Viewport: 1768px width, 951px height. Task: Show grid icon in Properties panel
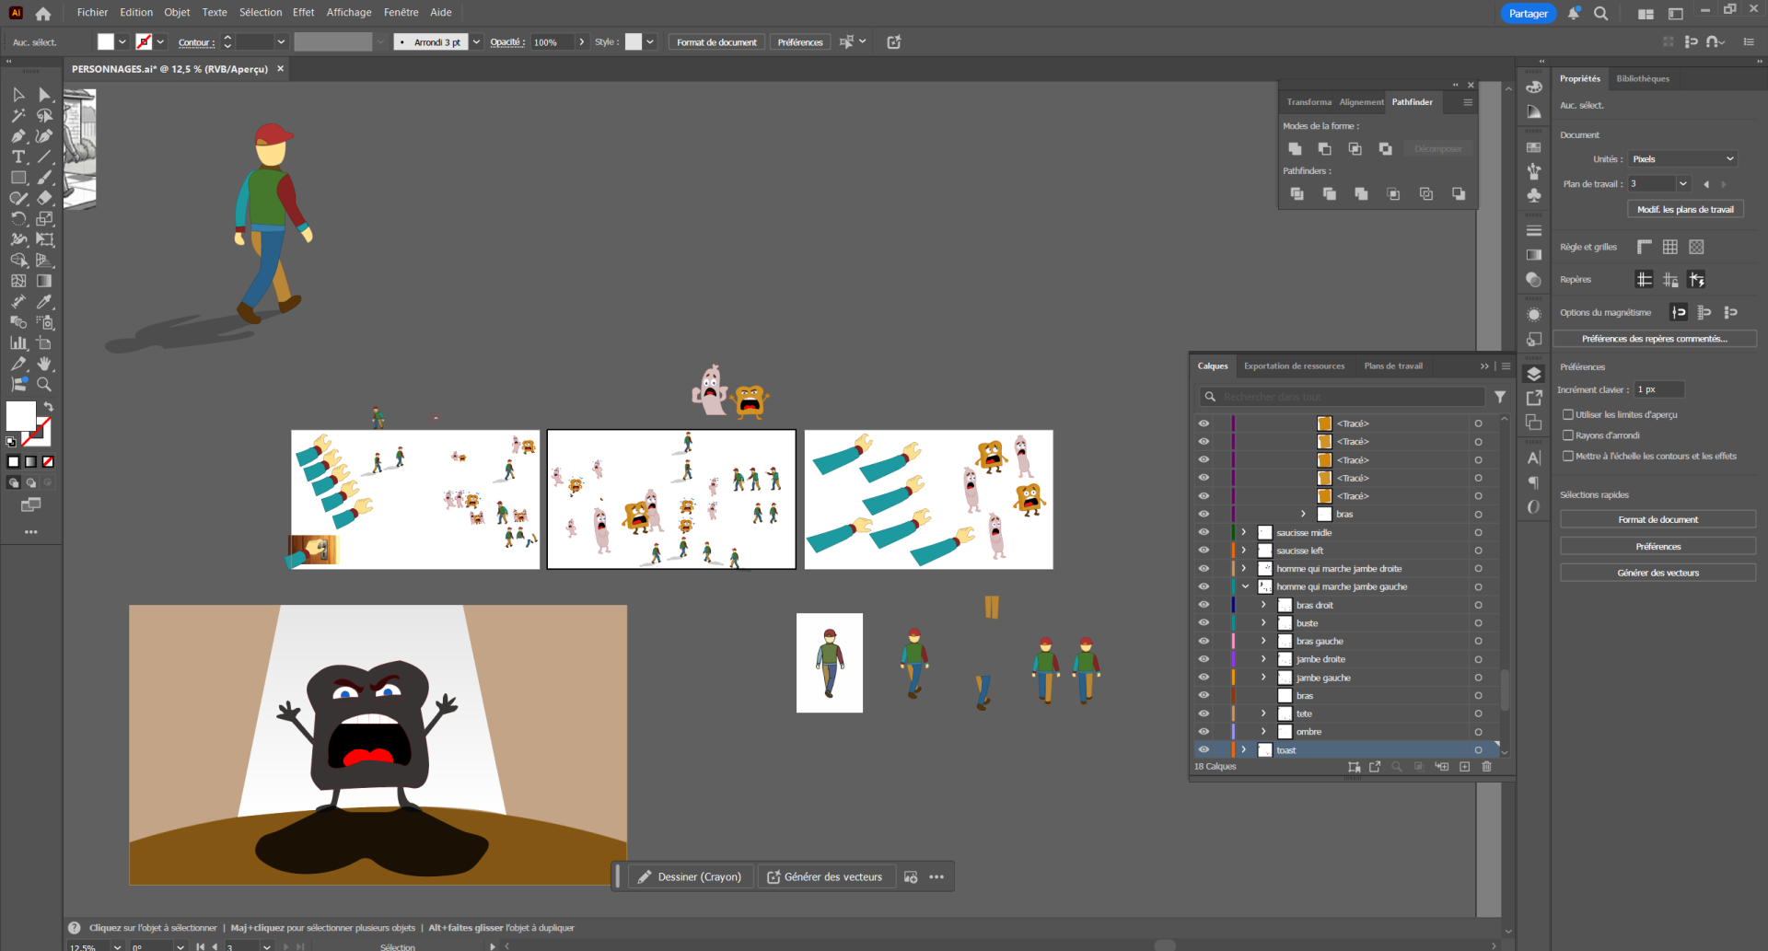(1670, 247)
